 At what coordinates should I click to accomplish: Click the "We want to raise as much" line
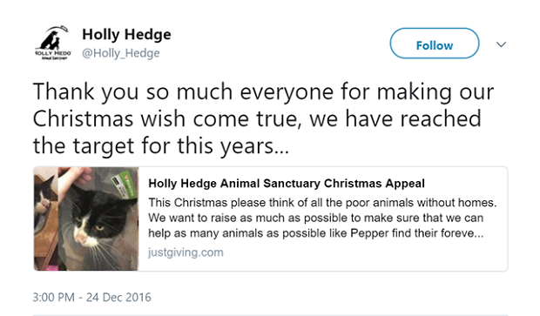316,218
